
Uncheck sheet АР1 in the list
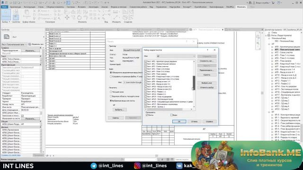click(145, 64)
